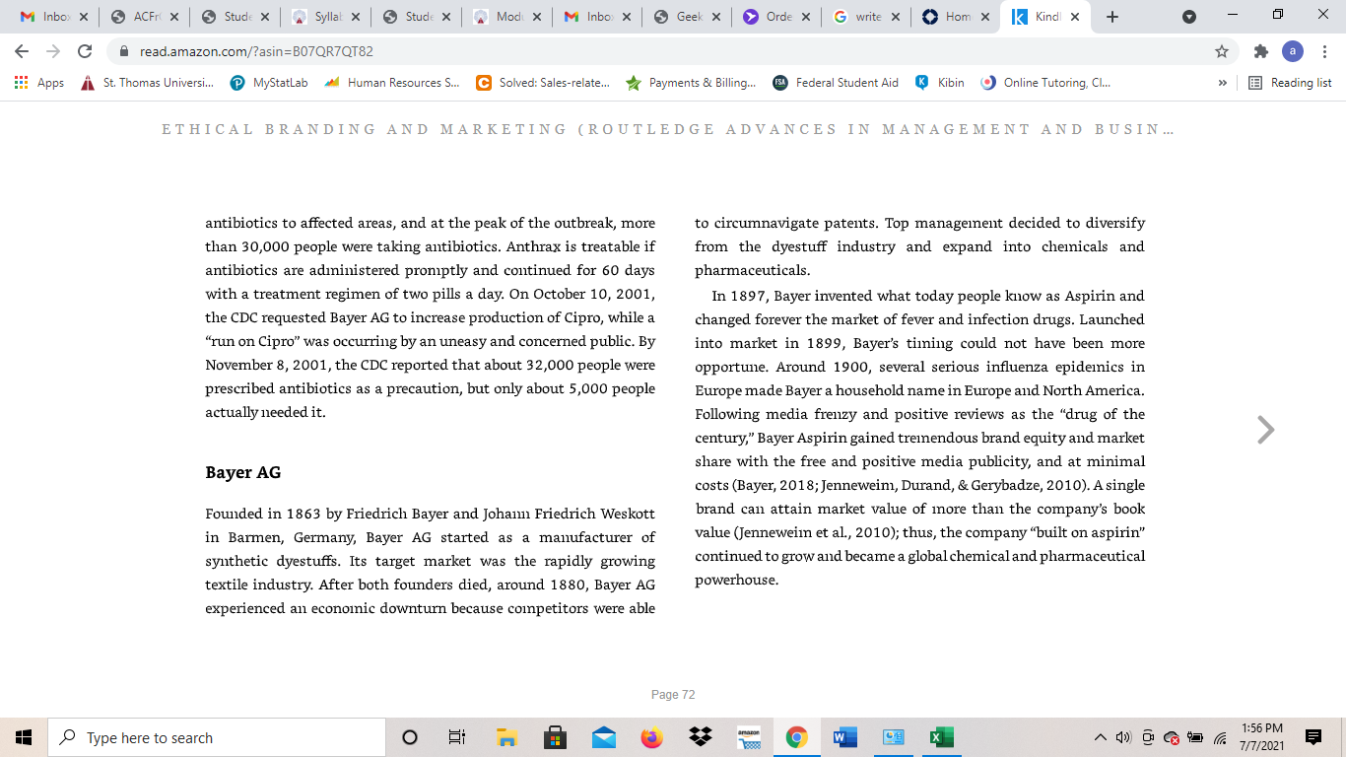This screenshot has height=757, width=1346.
Task: Open the Action Center notifications icon
Action: coord(1312,737)
